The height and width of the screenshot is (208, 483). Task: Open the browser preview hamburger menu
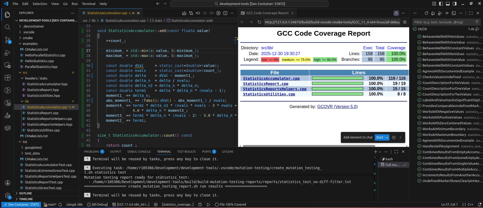405,22
